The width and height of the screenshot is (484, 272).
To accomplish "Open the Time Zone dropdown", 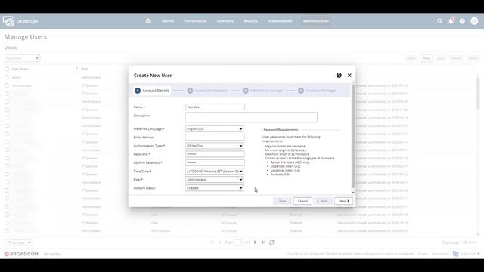I will click(215, 172).
